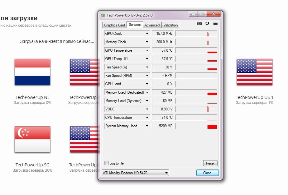Image resolution: width=288 pixels, height=195 pixels.
Task: Click the 37.0 °C GPU Temperature value
Action: point(163,50)
